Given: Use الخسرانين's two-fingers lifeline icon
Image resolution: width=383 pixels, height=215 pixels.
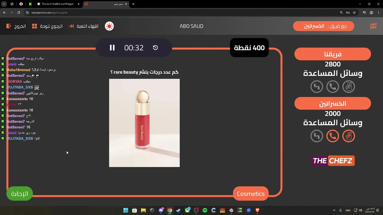Looking at the screenshot, I should [349, 136].
